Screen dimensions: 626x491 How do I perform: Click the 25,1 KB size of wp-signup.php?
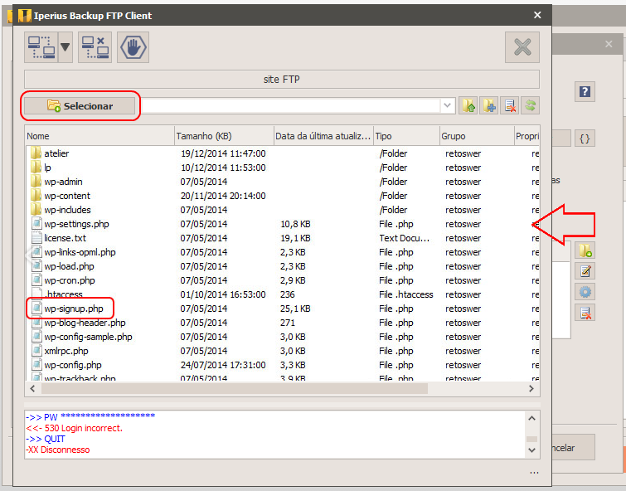295,309
